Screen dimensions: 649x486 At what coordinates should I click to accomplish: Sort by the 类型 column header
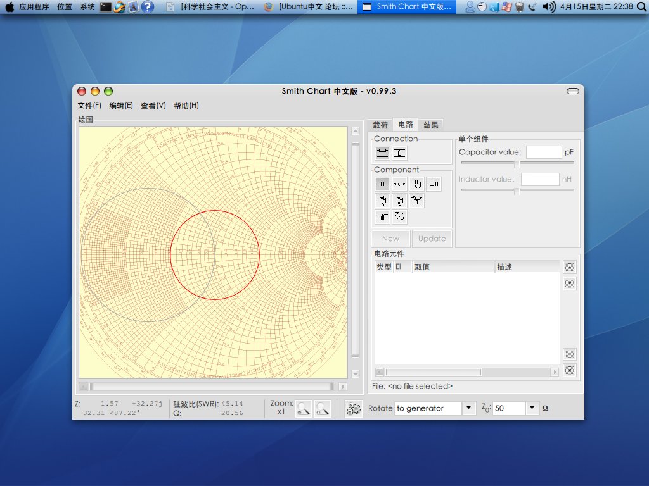pos(383,267)
